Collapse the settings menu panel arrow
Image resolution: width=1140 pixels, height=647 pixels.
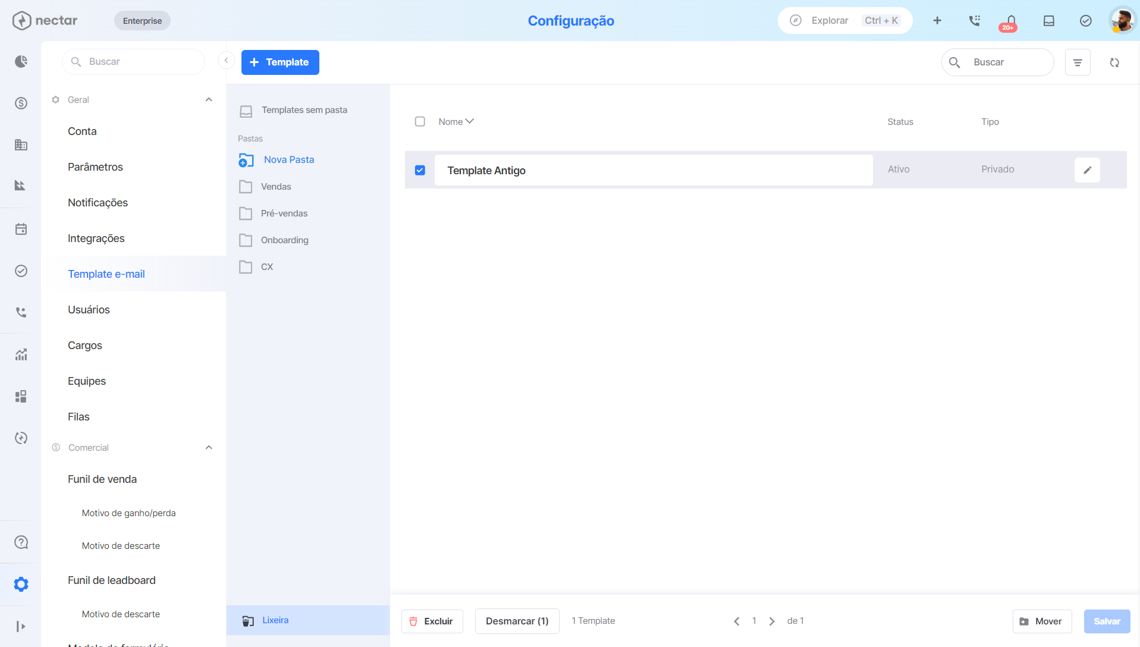tap(226, 60)
